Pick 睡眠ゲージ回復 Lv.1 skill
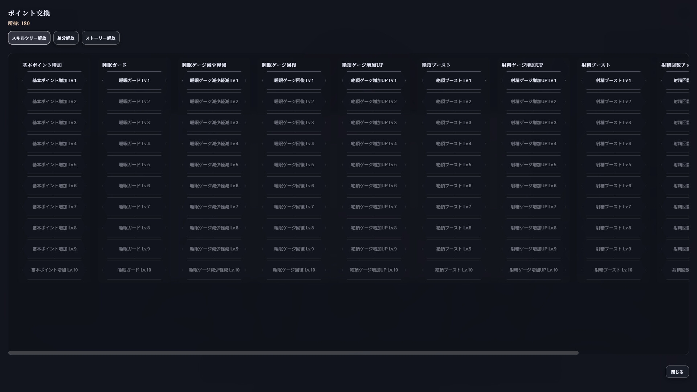 click(x=294, y=81)
